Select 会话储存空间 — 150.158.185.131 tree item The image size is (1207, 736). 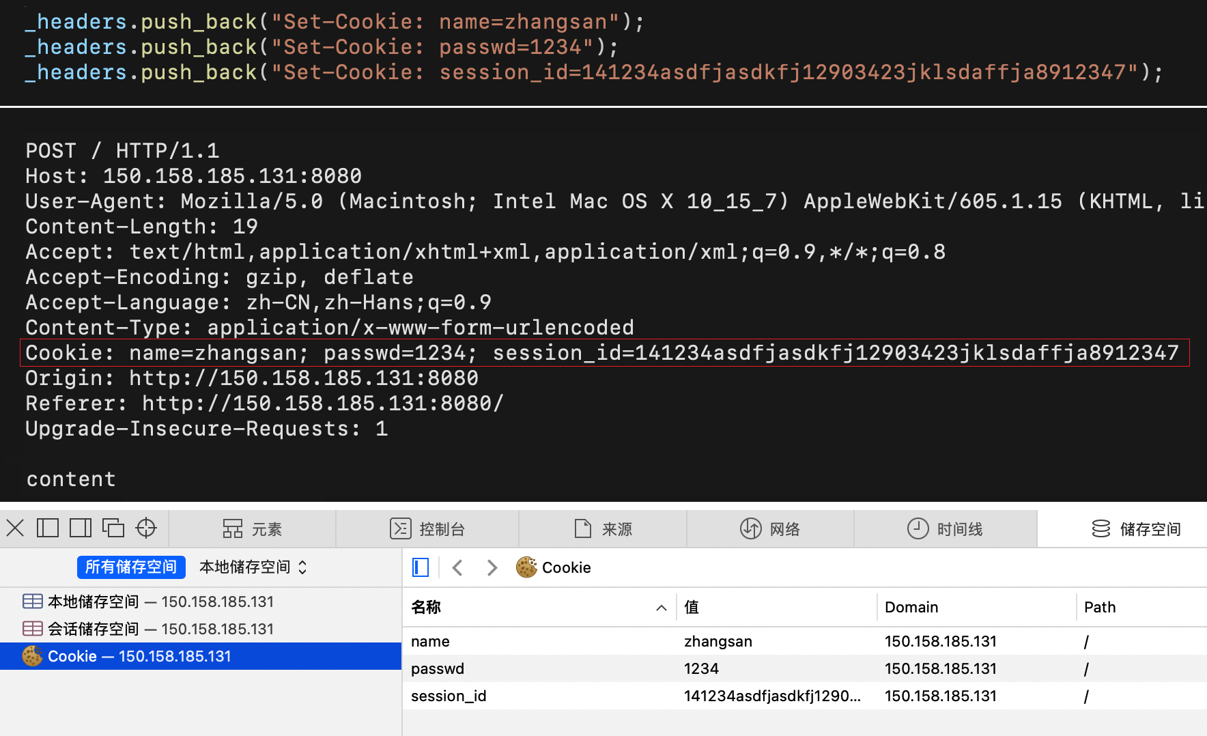pyautogui.click(x=160, y=629)
